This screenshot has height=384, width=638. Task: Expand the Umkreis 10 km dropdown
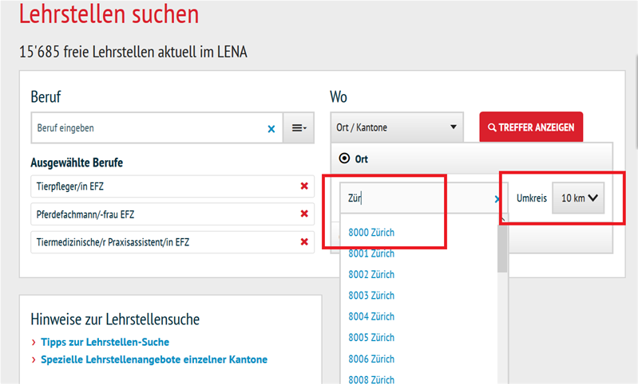tap(578, 198)
